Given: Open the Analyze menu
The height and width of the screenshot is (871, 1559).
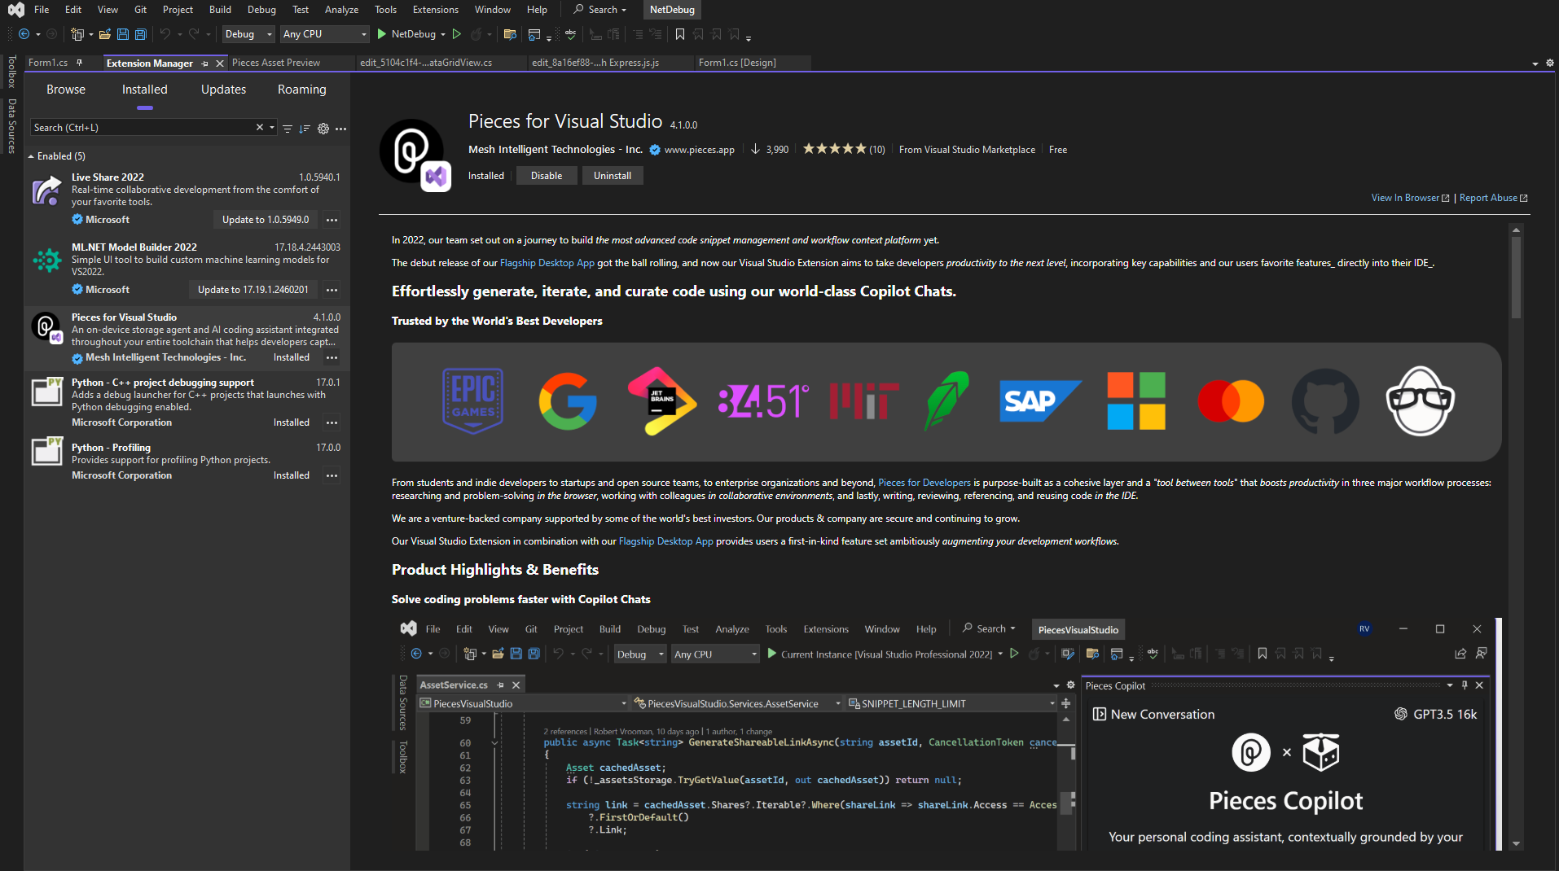Looking at the screenshot, I should pos(341,10).
